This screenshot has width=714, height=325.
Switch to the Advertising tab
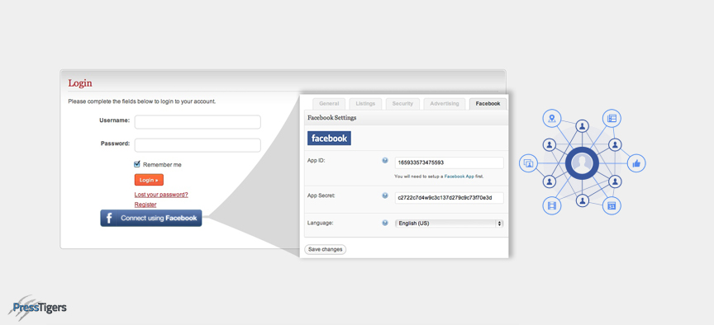click(445, 104)
